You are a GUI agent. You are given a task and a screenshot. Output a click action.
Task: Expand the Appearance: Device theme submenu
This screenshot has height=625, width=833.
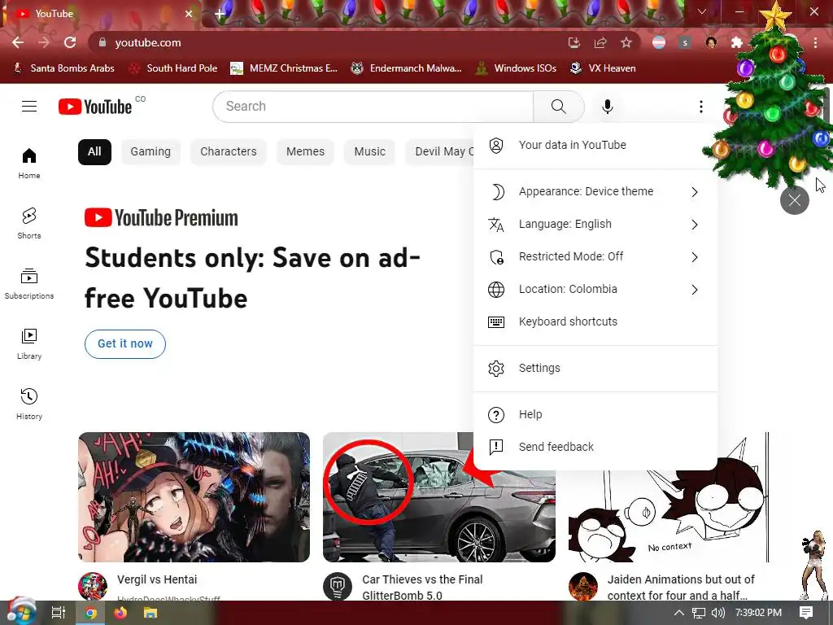(595, 191)
